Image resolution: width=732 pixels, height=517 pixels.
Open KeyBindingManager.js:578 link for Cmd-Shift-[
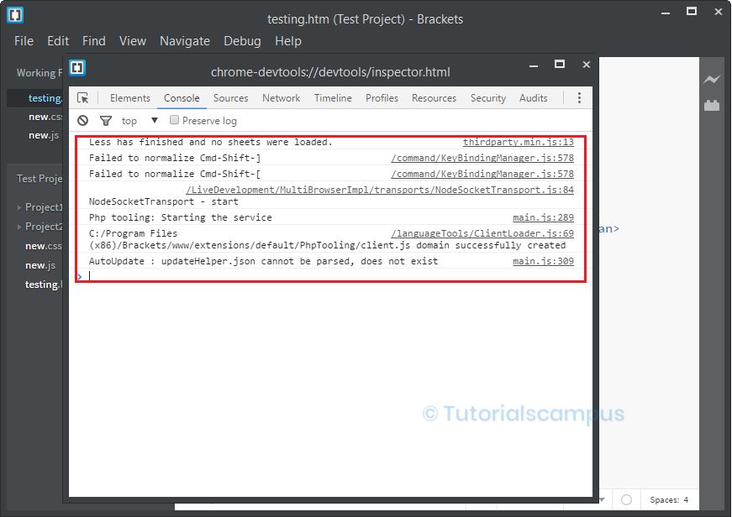(x=482, y=174)
